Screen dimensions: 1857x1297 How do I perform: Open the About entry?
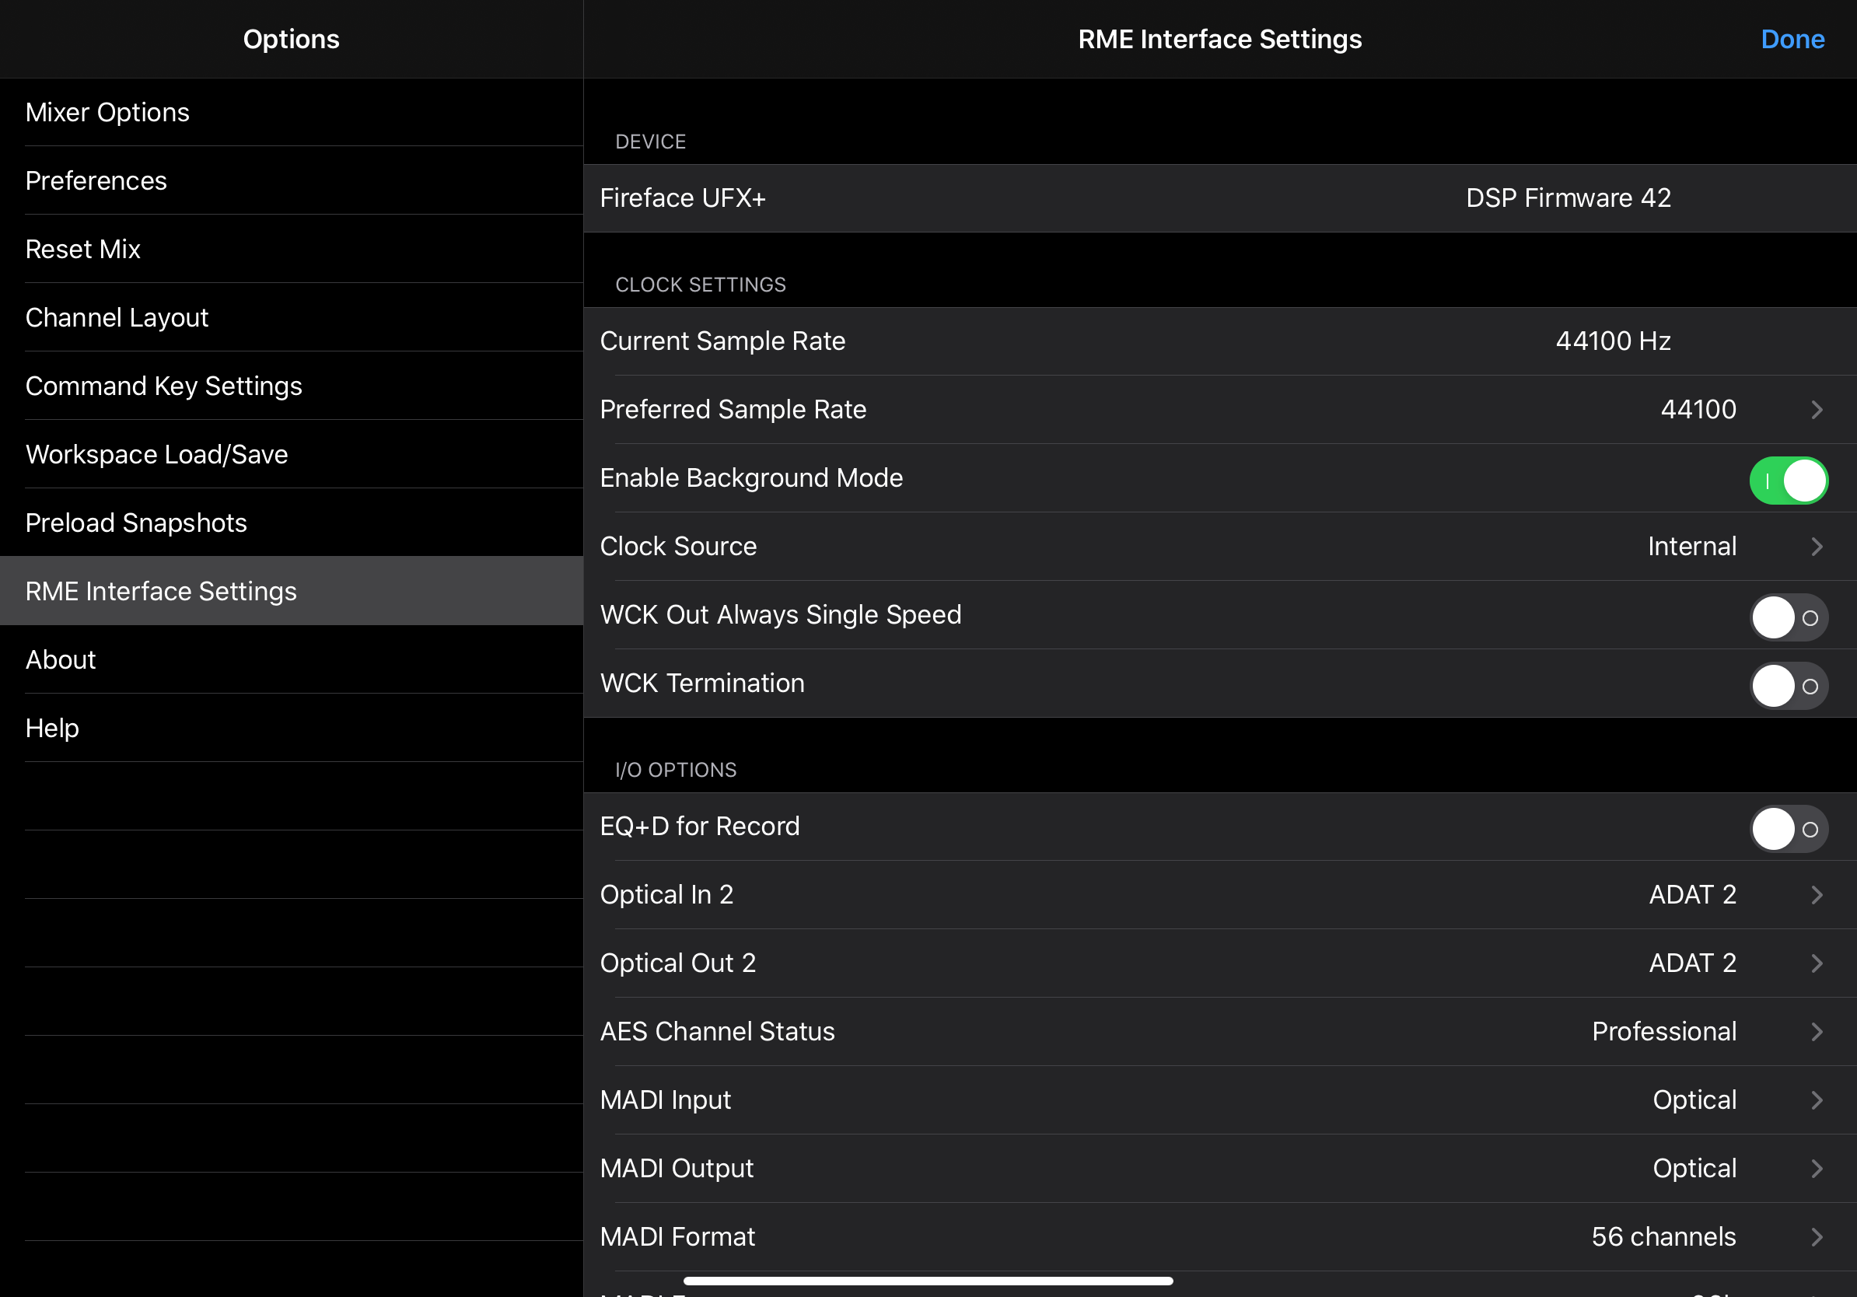coord(61,660)
